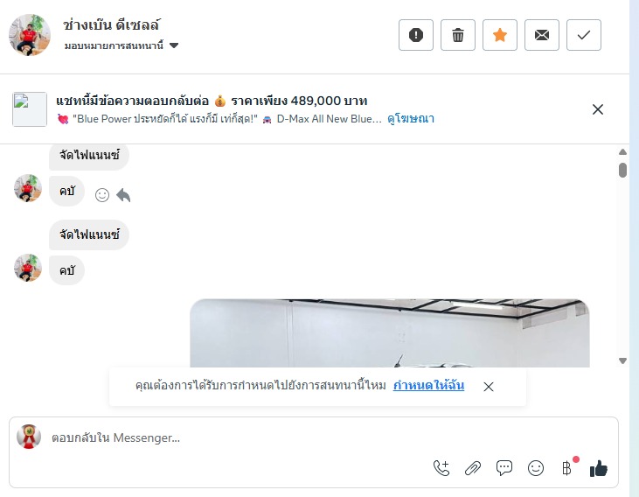639x497 pixels.
Task: React to คบั message with emoji icon
Action: pos(102,195)
